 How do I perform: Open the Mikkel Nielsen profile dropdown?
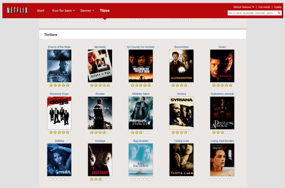pos(244,7)
